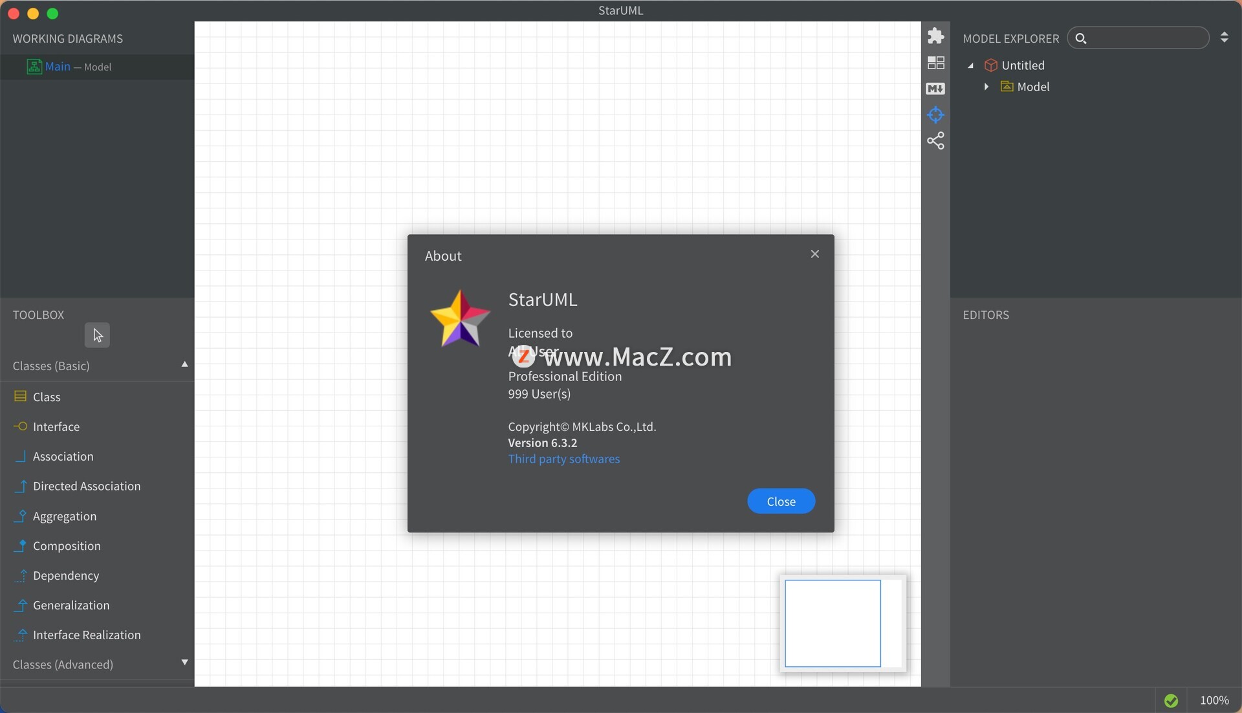
Task: Collapse the Classes (Basic) section
Action: click(x=184, y=365)
